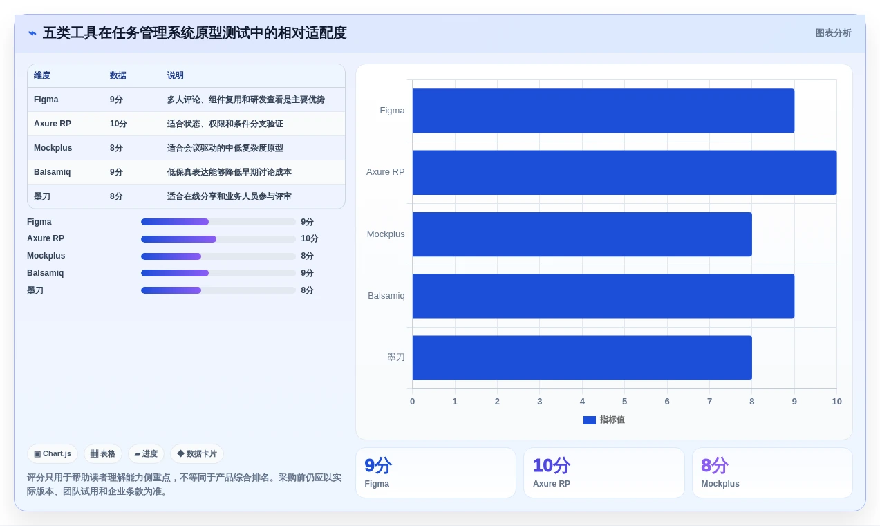The image size is (880, 526).
Task: Click the Balsamiq progress bar
Action: 218,273
